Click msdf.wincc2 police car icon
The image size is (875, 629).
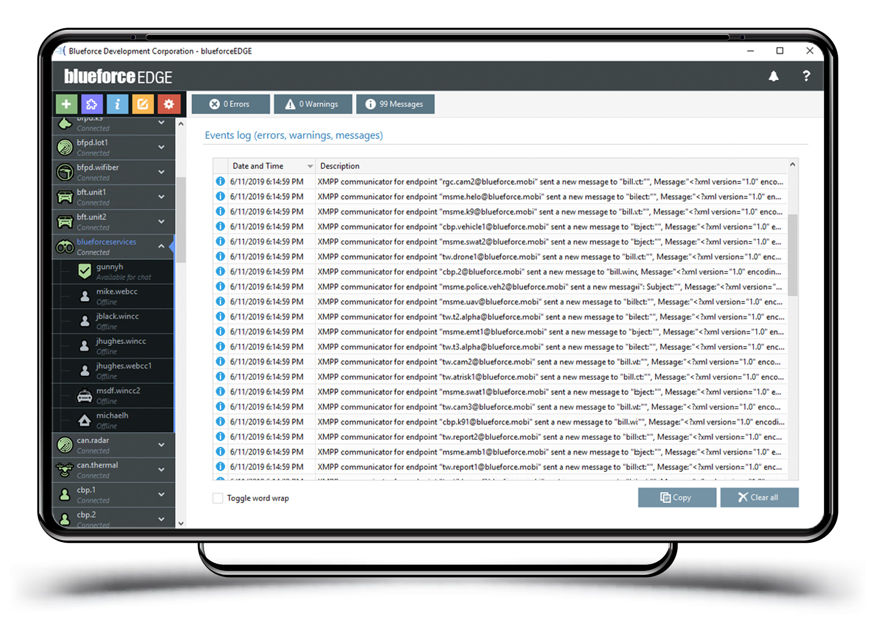coord(84,396)
